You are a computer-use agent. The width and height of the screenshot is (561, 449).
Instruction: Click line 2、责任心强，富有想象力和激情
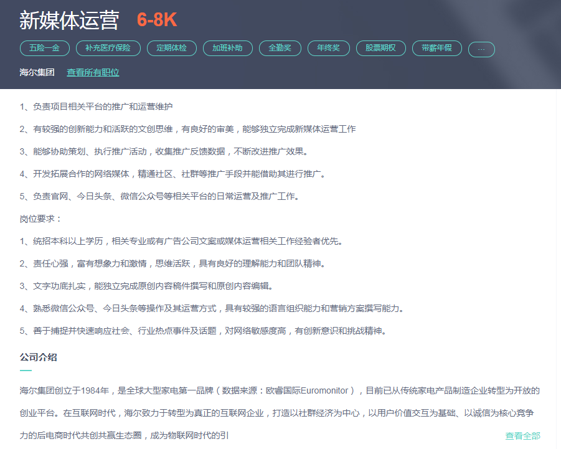173,263
